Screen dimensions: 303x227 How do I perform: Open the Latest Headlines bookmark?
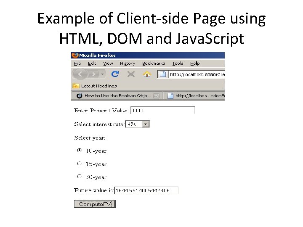[x=99, y=86]
